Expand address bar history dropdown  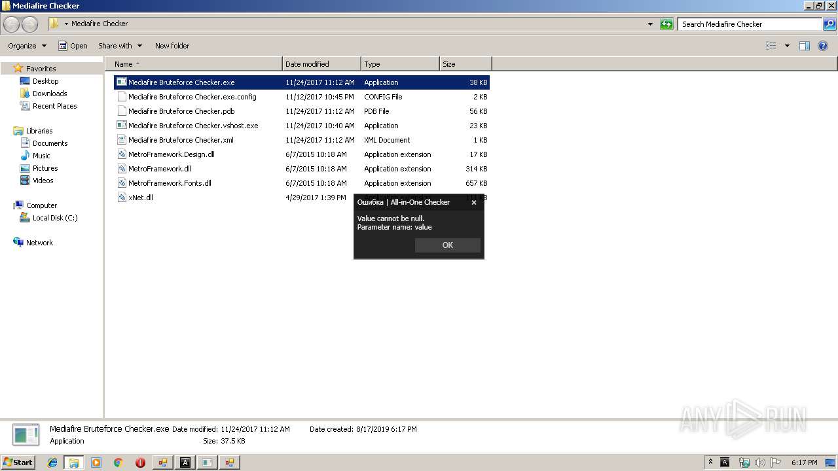[x=650, y=24]
